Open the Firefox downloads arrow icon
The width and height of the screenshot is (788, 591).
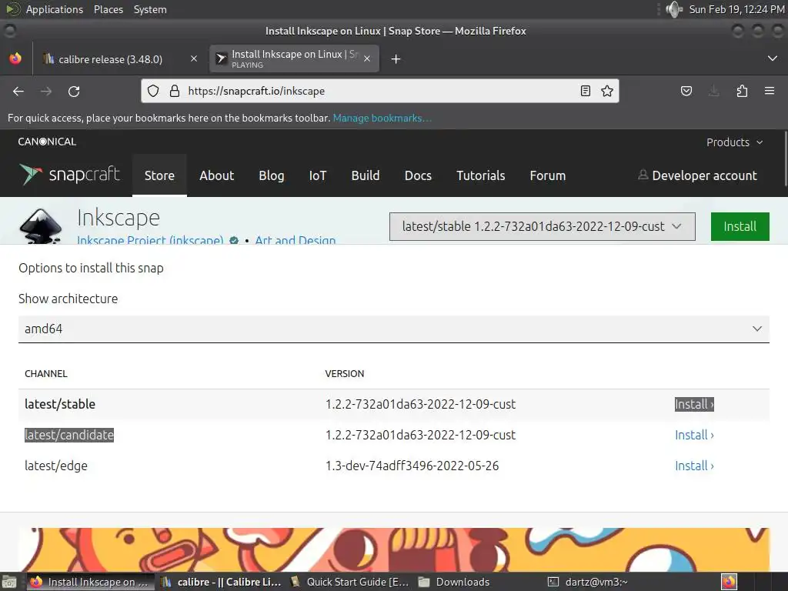(713, 91)
